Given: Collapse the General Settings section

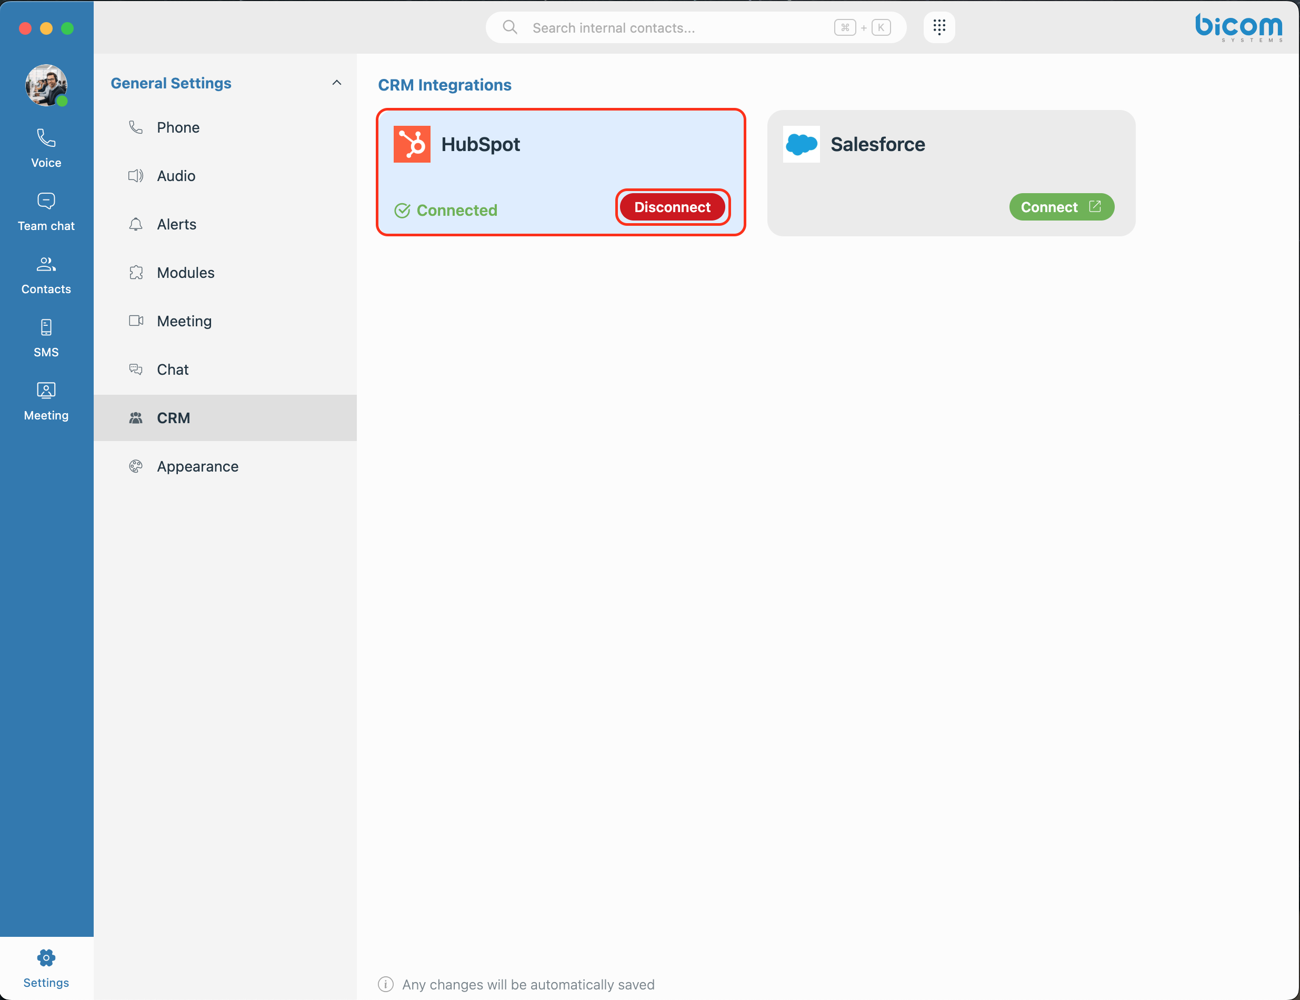Looking at the screenshot, I should pos(336,83).
